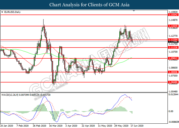Click the chart shift marker triangle at top
This screenshot has height=128, width=179.
pos(134,11)
